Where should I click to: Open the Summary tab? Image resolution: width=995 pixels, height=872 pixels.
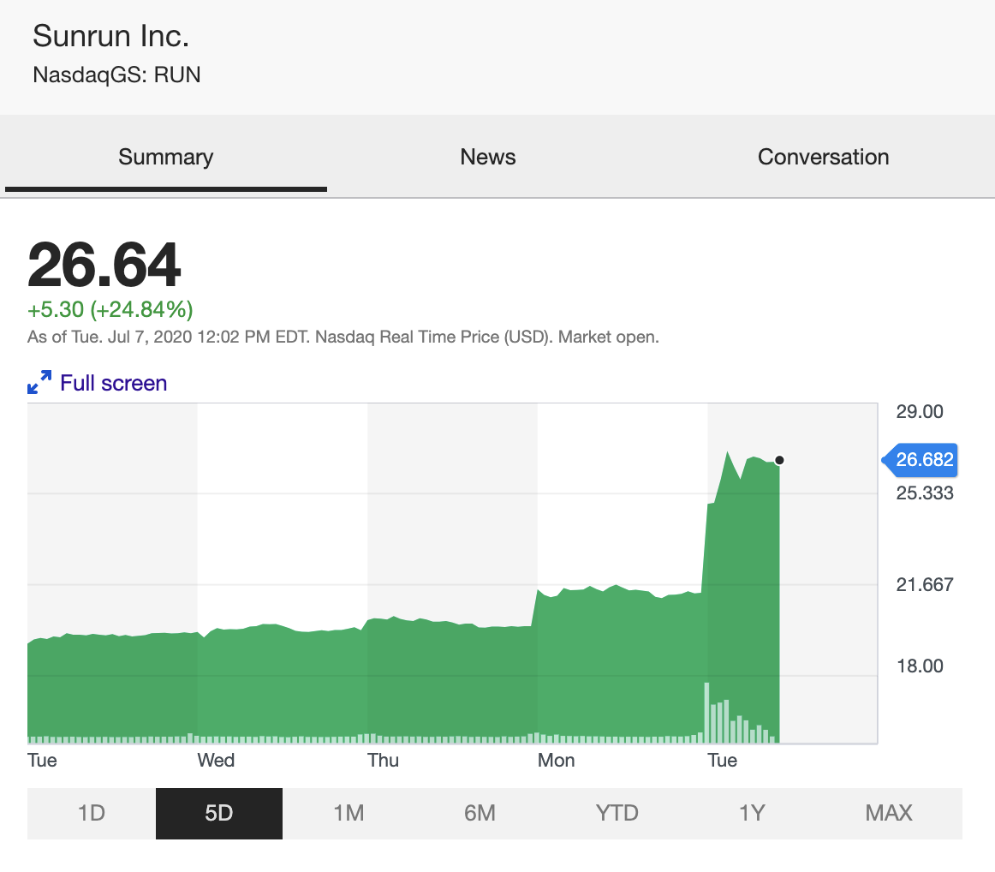[165, 158]
